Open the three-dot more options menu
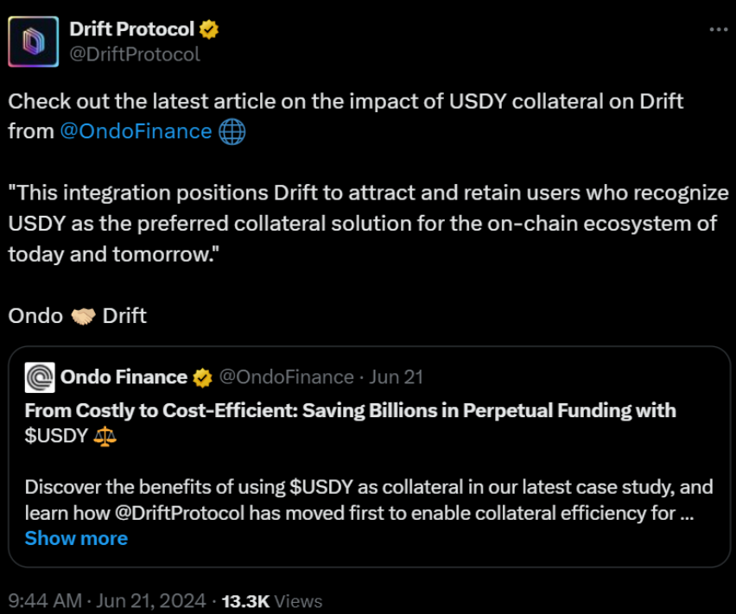Screen dimensions: 736x614 click(x=718, y=29)
